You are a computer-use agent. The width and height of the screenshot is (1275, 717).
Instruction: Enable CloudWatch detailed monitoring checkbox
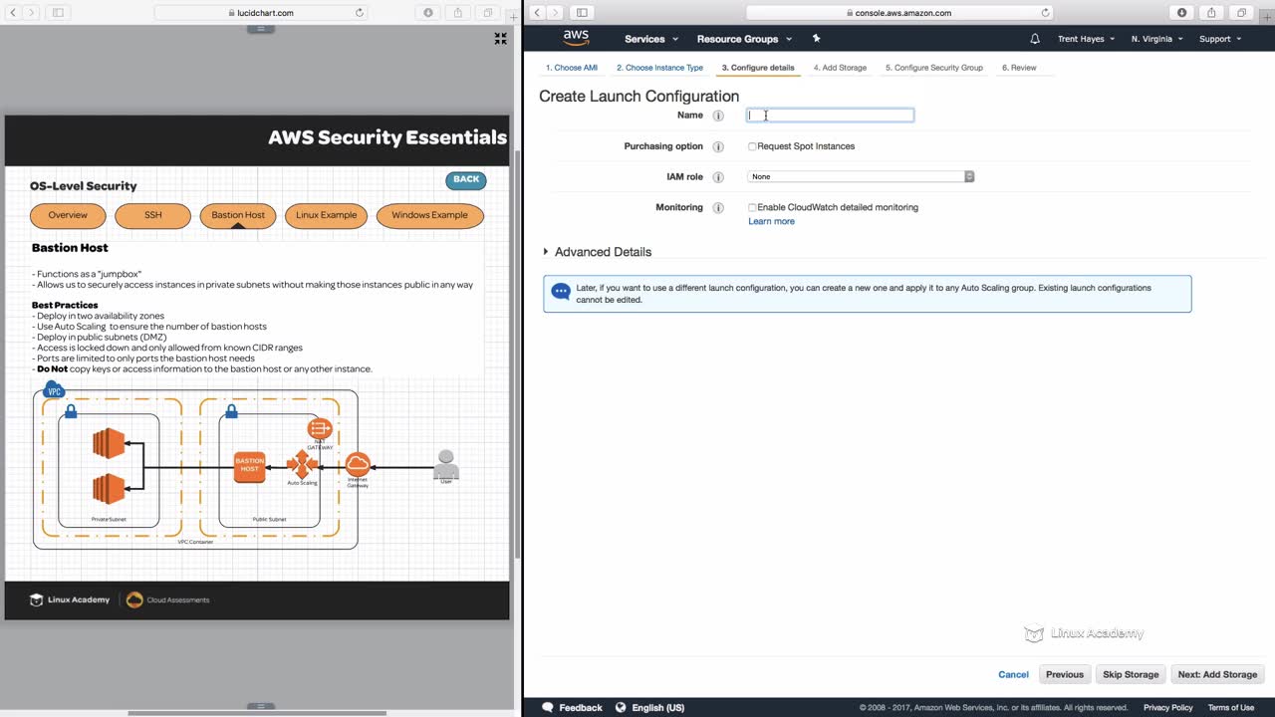(x=752, y=208)
